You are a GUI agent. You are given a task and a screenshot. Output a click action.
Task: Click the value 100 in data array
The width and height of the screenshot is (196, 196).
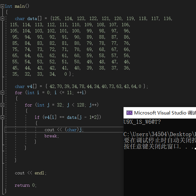pos(76,31)
